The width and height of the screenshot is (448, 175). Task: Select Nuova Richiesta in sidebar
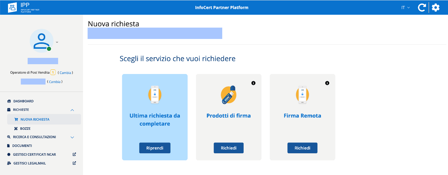[35, 119]
